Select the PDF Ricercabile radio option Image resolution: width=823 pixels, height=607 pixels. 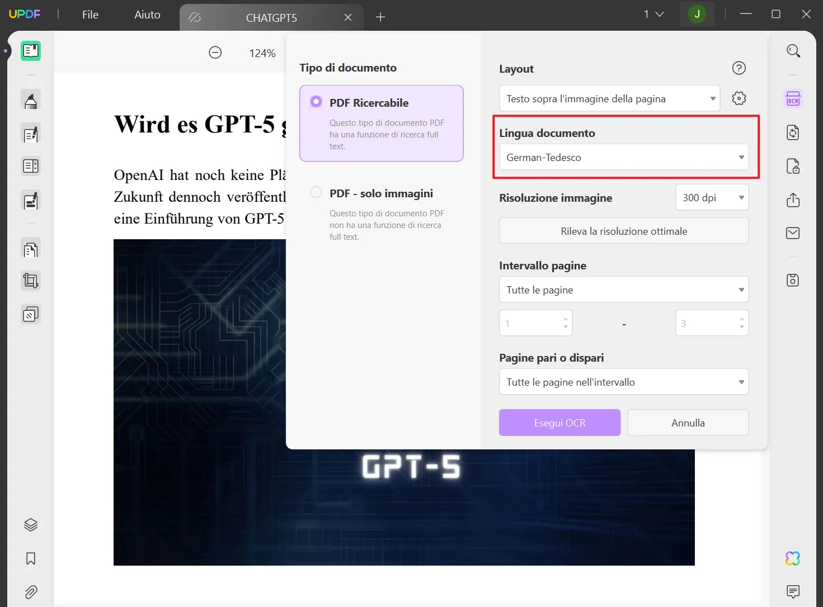click(x=316, y=102)
